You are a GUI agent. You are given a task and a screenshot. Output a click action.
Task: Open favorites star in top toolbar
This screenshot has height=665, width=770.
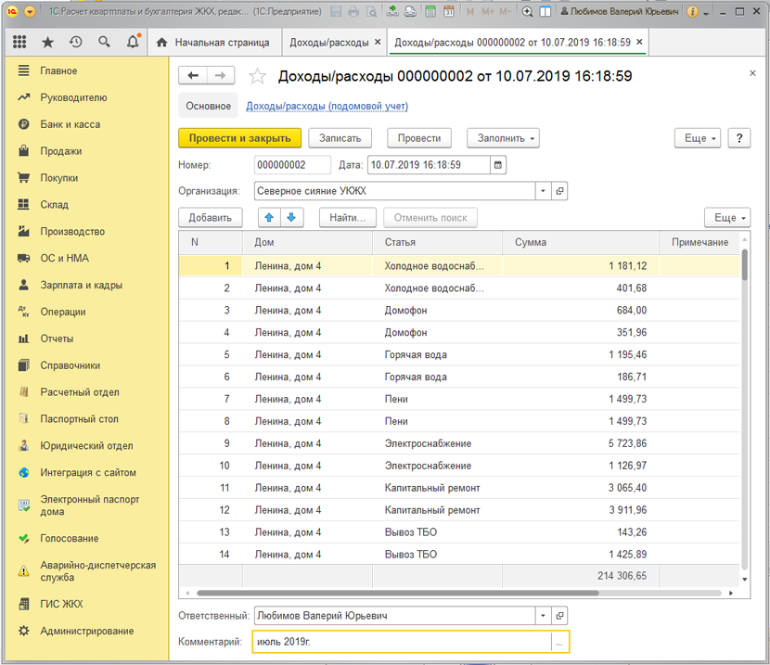pyautogui.click(x=47, y=43)
